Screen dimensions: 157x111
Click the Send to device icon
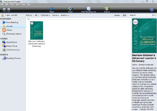click(x=70, y=9)
